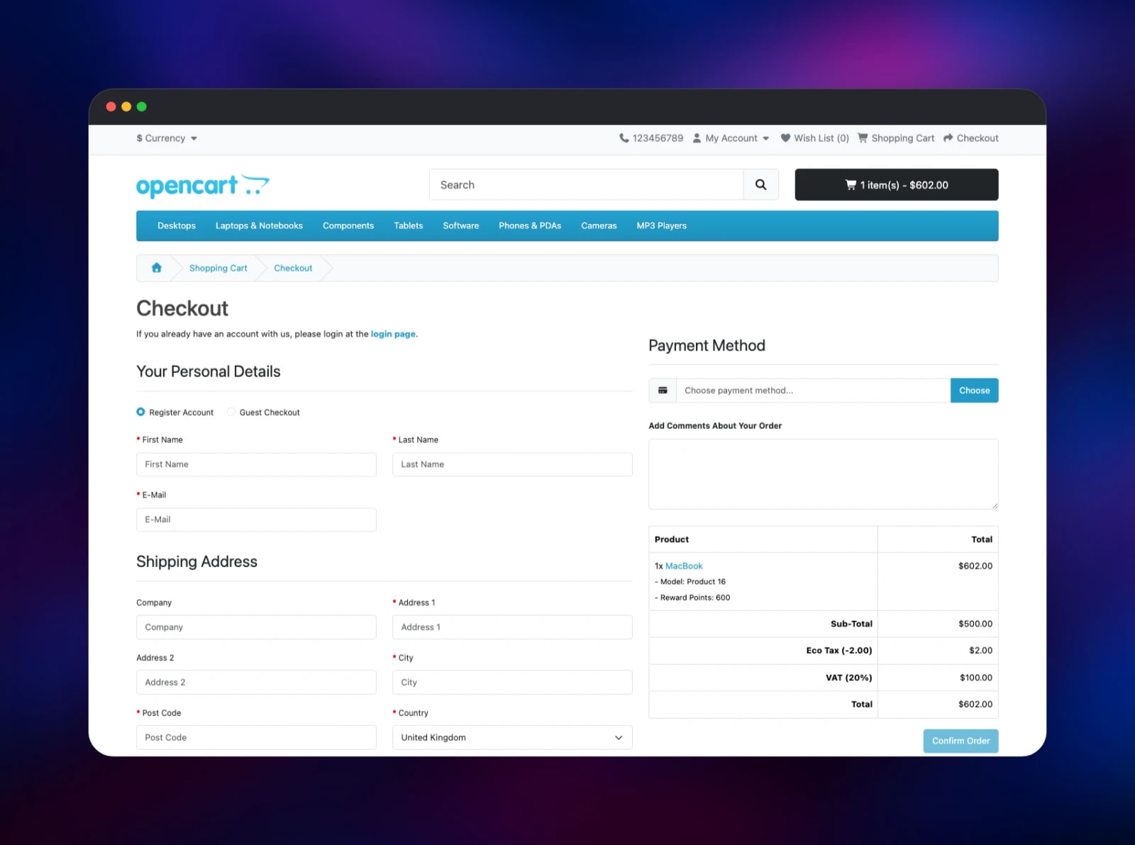Viewport: 1135px width, 845px height.
Task: Open Wish List (0) link text
Action: 821,138
